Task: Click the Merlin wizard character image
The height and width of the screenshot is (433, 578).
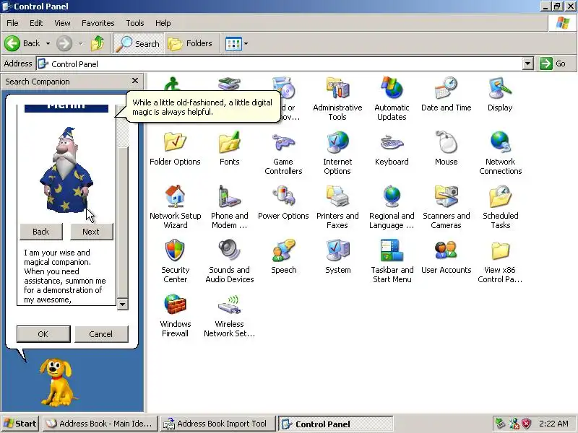Action: pos(66,170)
